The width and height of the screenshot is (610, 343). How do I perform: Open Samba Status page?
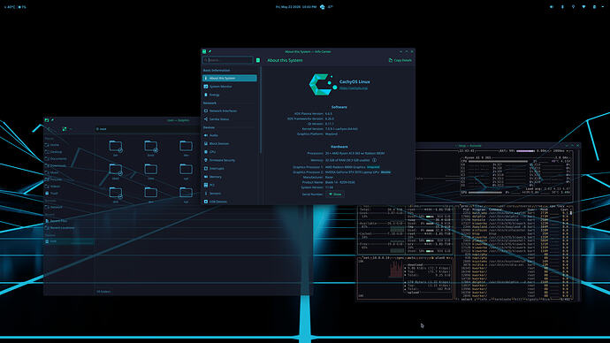pos(230,119)
